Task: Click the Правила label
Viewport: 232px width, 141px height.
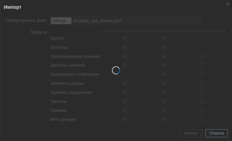Action: 39,32
